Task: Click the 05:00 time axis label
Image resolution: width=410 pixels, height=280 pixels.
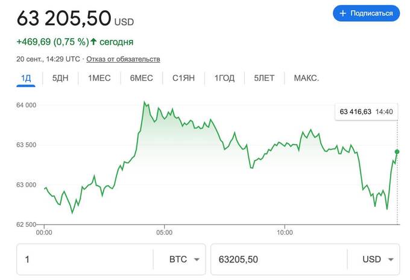Action: pyautogui.click(x=164, y=232)
